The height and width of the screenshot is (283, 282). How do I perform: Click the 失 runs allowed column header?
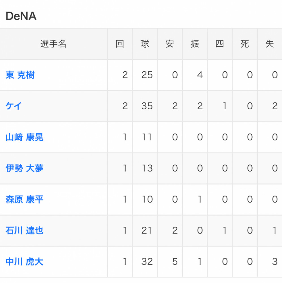click(270, 44)
